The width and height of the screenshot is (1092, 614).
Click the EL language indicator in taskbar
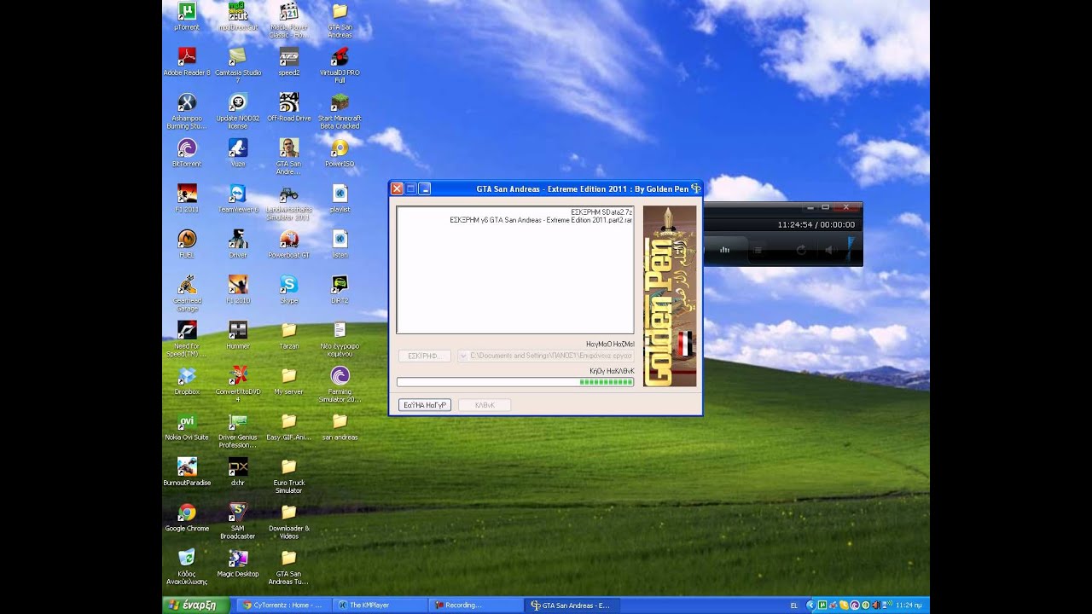pos(794,605)
